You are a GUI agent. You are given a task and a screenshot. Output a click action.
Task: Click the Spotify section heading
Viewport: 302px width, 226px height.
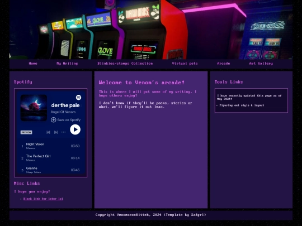pos(23,82)
